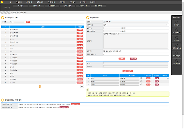
Task: Click the 목록 button below product list
Action: (82, 86)
